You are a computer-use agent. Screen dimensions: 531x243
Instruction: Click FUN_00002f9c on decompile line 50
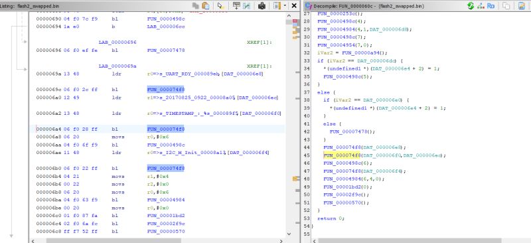tap(342, 195)
